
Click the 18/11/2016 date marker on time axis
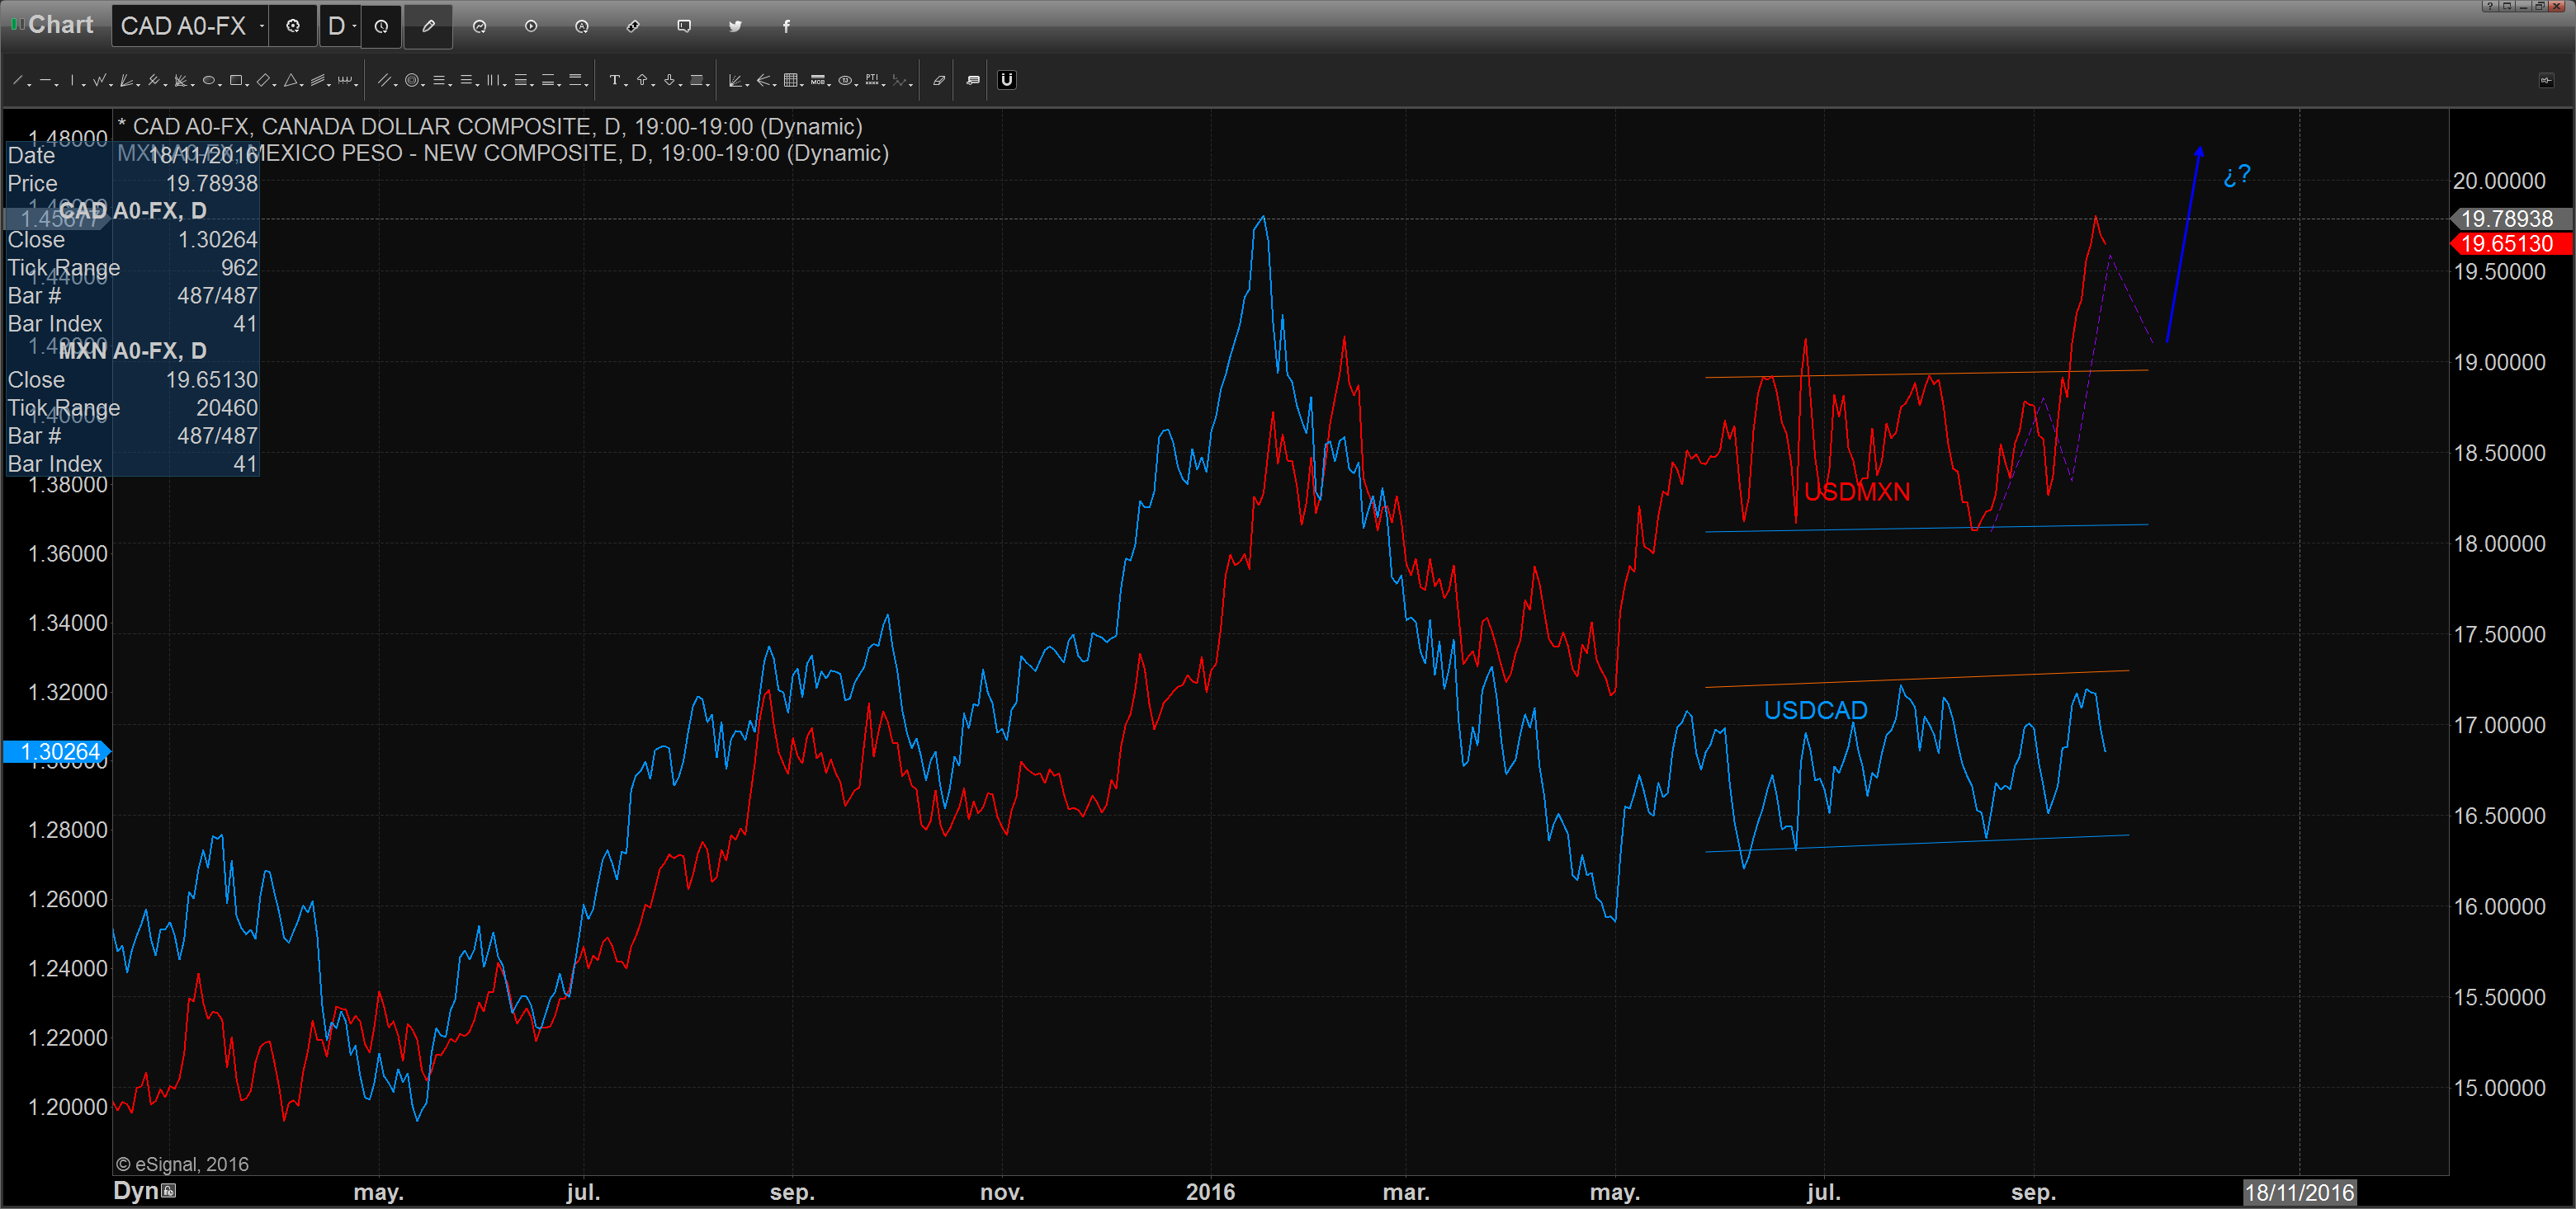pyautogui.click(x=2299, y=1192)
